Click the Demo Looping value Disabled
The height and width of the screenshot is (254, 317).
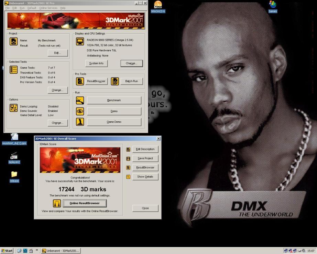(53, 106)
